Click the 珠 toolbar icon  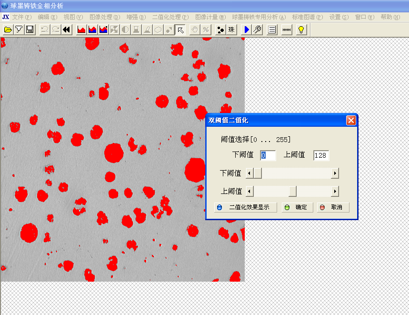231,30
